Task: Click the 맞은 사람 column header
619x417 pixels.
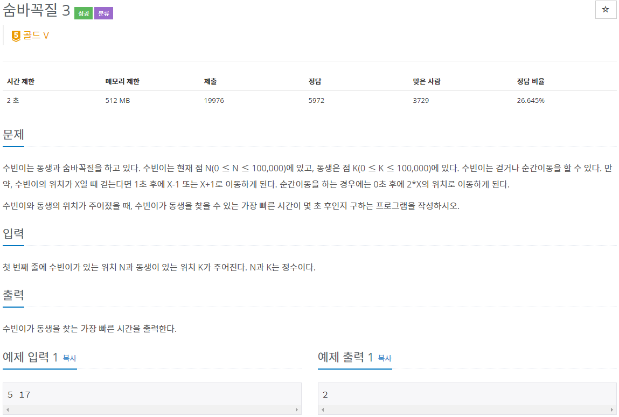Action: point(427,81)
